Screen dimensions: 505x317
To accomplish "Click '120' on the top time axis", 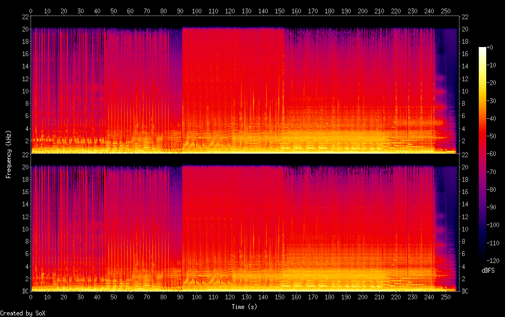I will [x=230, y=11].
